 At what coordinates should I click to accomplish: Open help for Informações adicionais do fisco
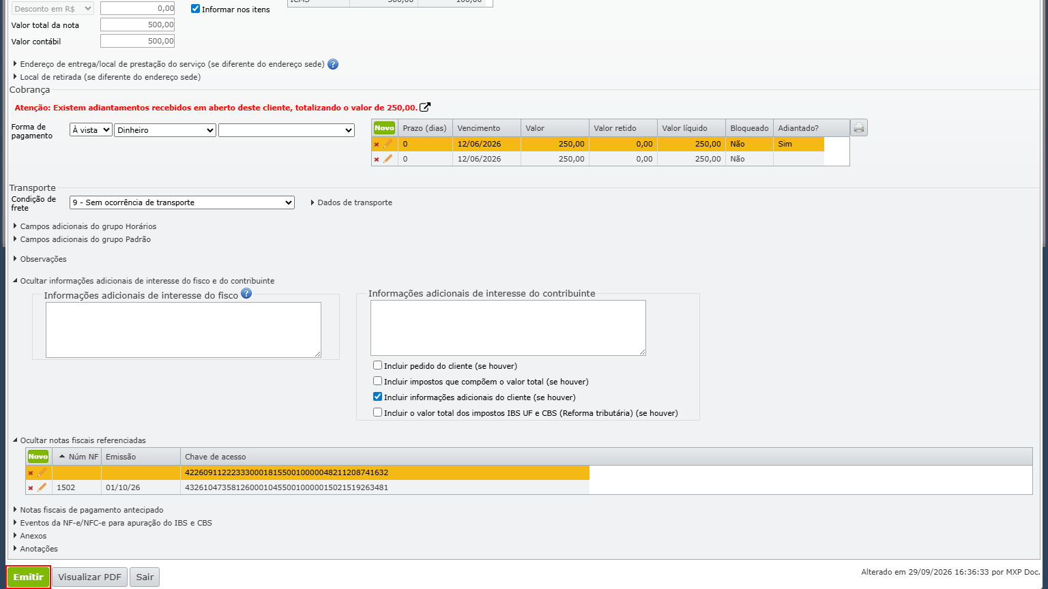click(246, 293)
